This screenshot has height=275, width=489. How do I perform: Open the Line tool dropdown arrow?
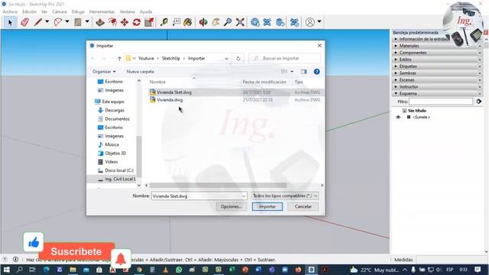[47, 22]
